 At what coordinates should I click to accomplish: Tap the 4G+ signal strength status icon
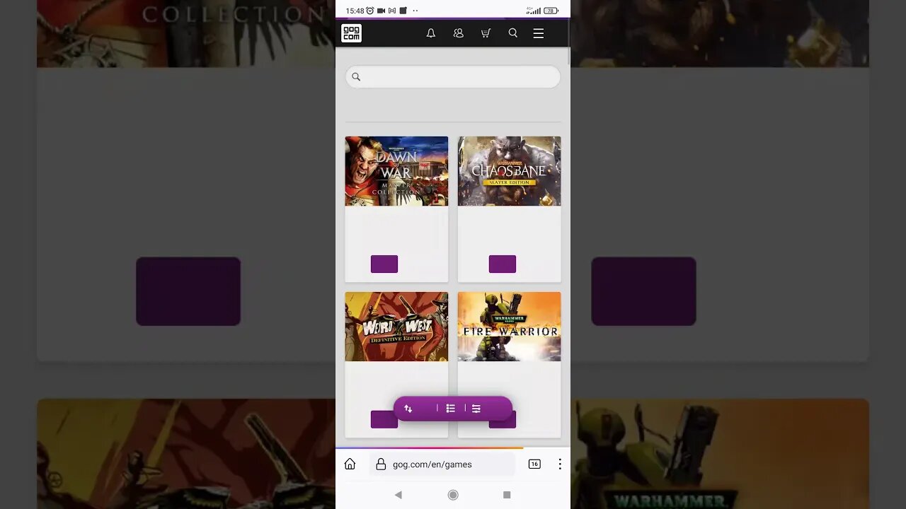click(x=534, y=11)
